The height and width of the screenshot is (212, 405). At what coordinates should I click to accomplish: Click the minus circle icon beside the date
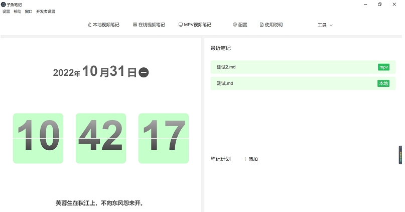click(144, 72)
